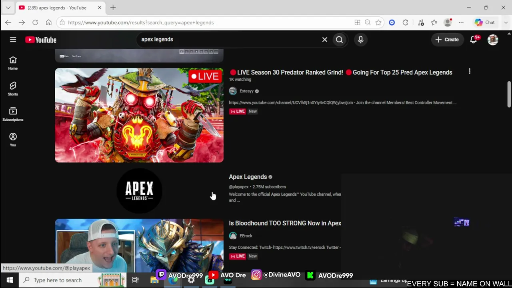Open YouTube notifications bell
This screenshot has height=288, width=512.
click(x=474, y=40)
